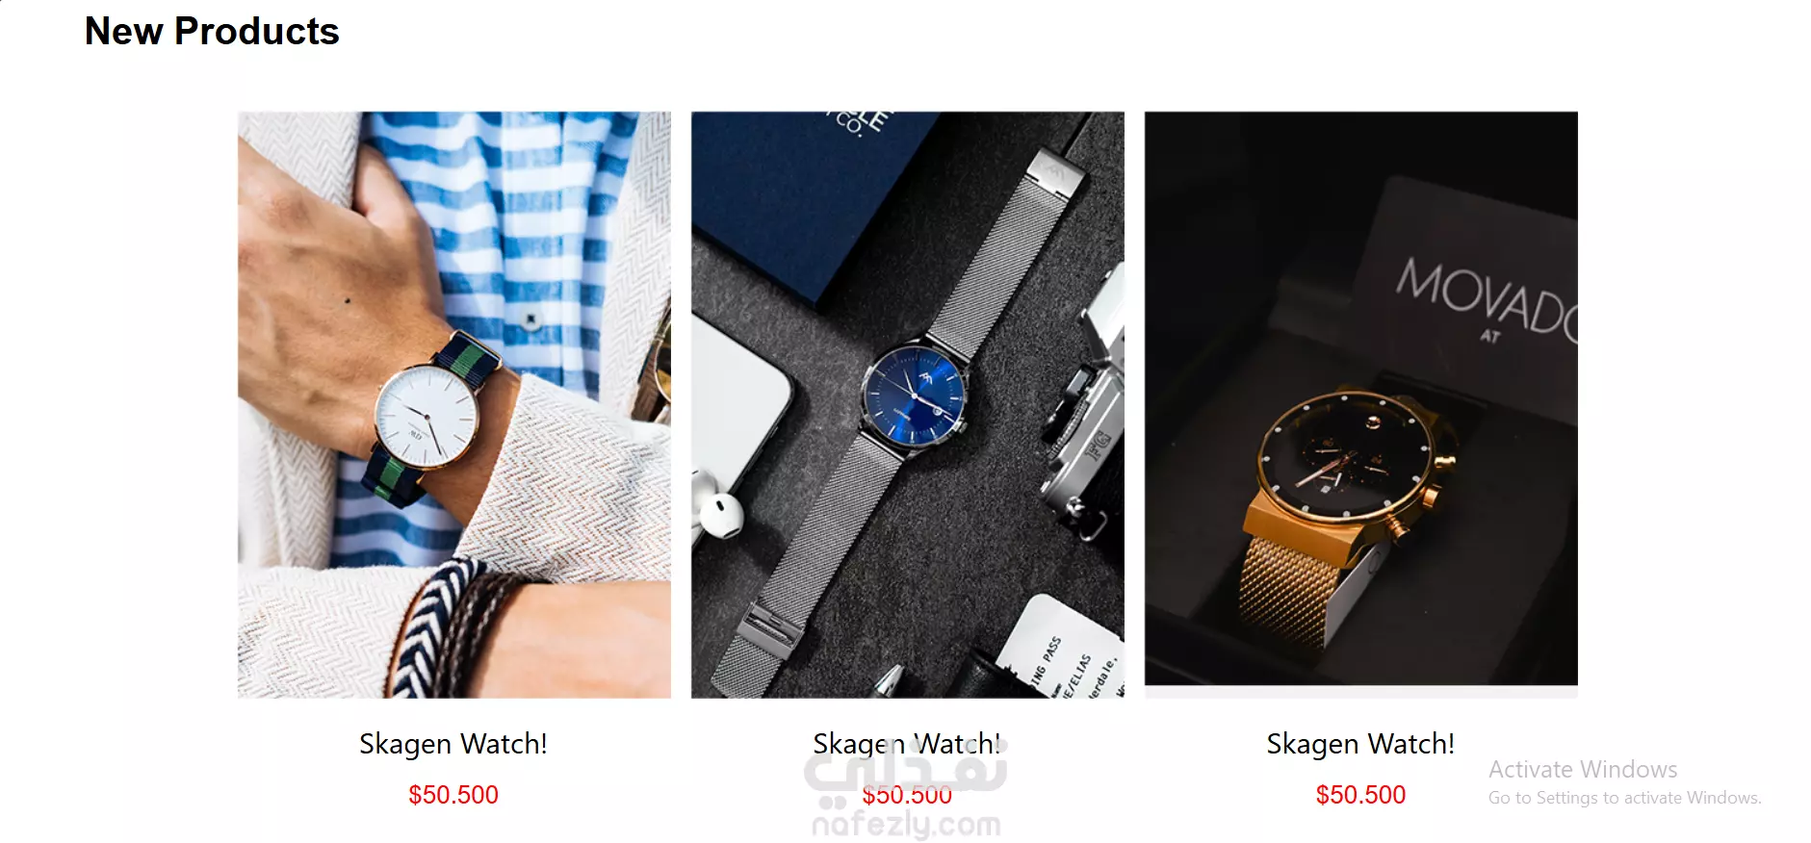Click the white earbud in second photo
This screenshot has width=1811, height=843.
[720, 516]
